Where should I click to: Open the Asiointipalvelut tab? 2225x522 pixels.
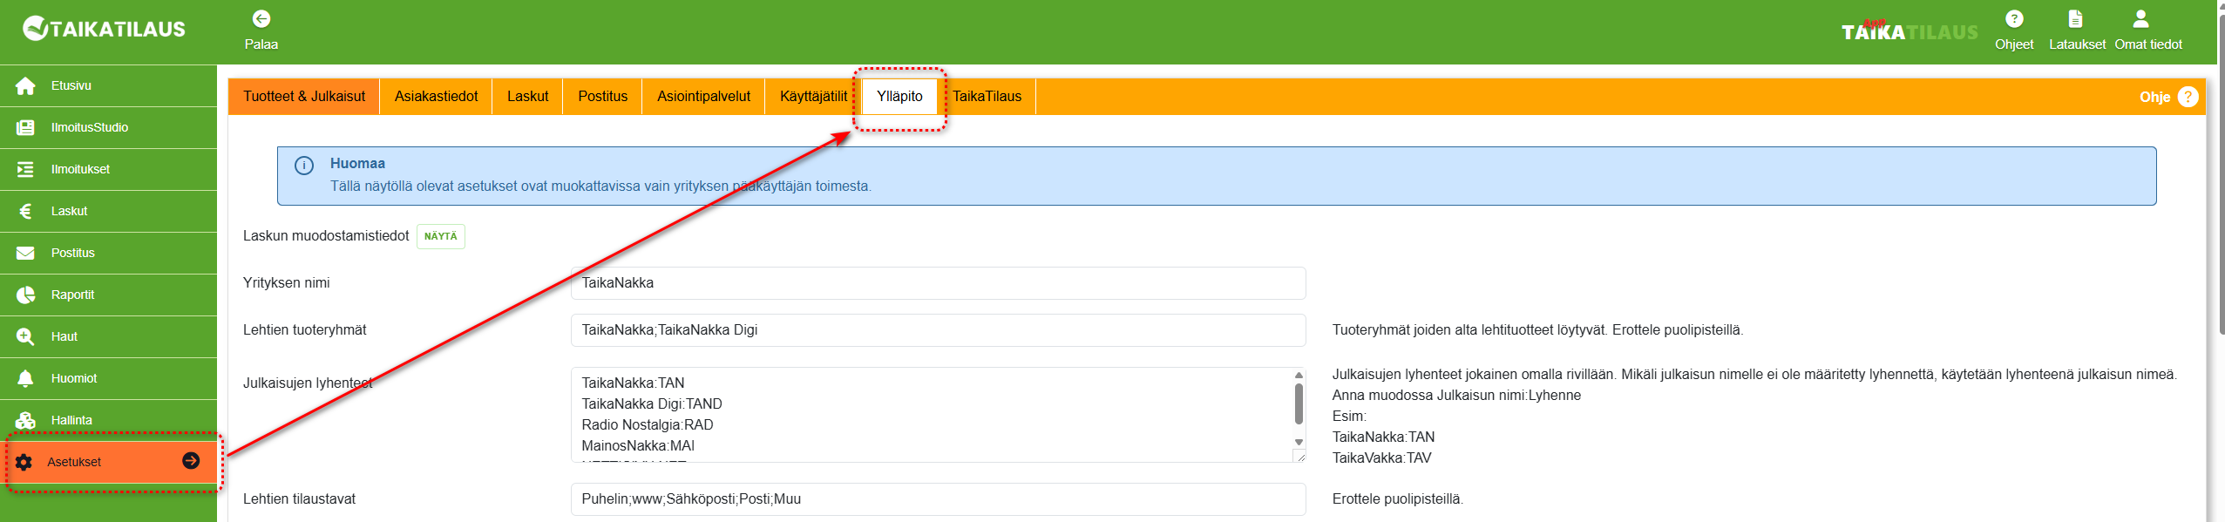coord(704,97)
